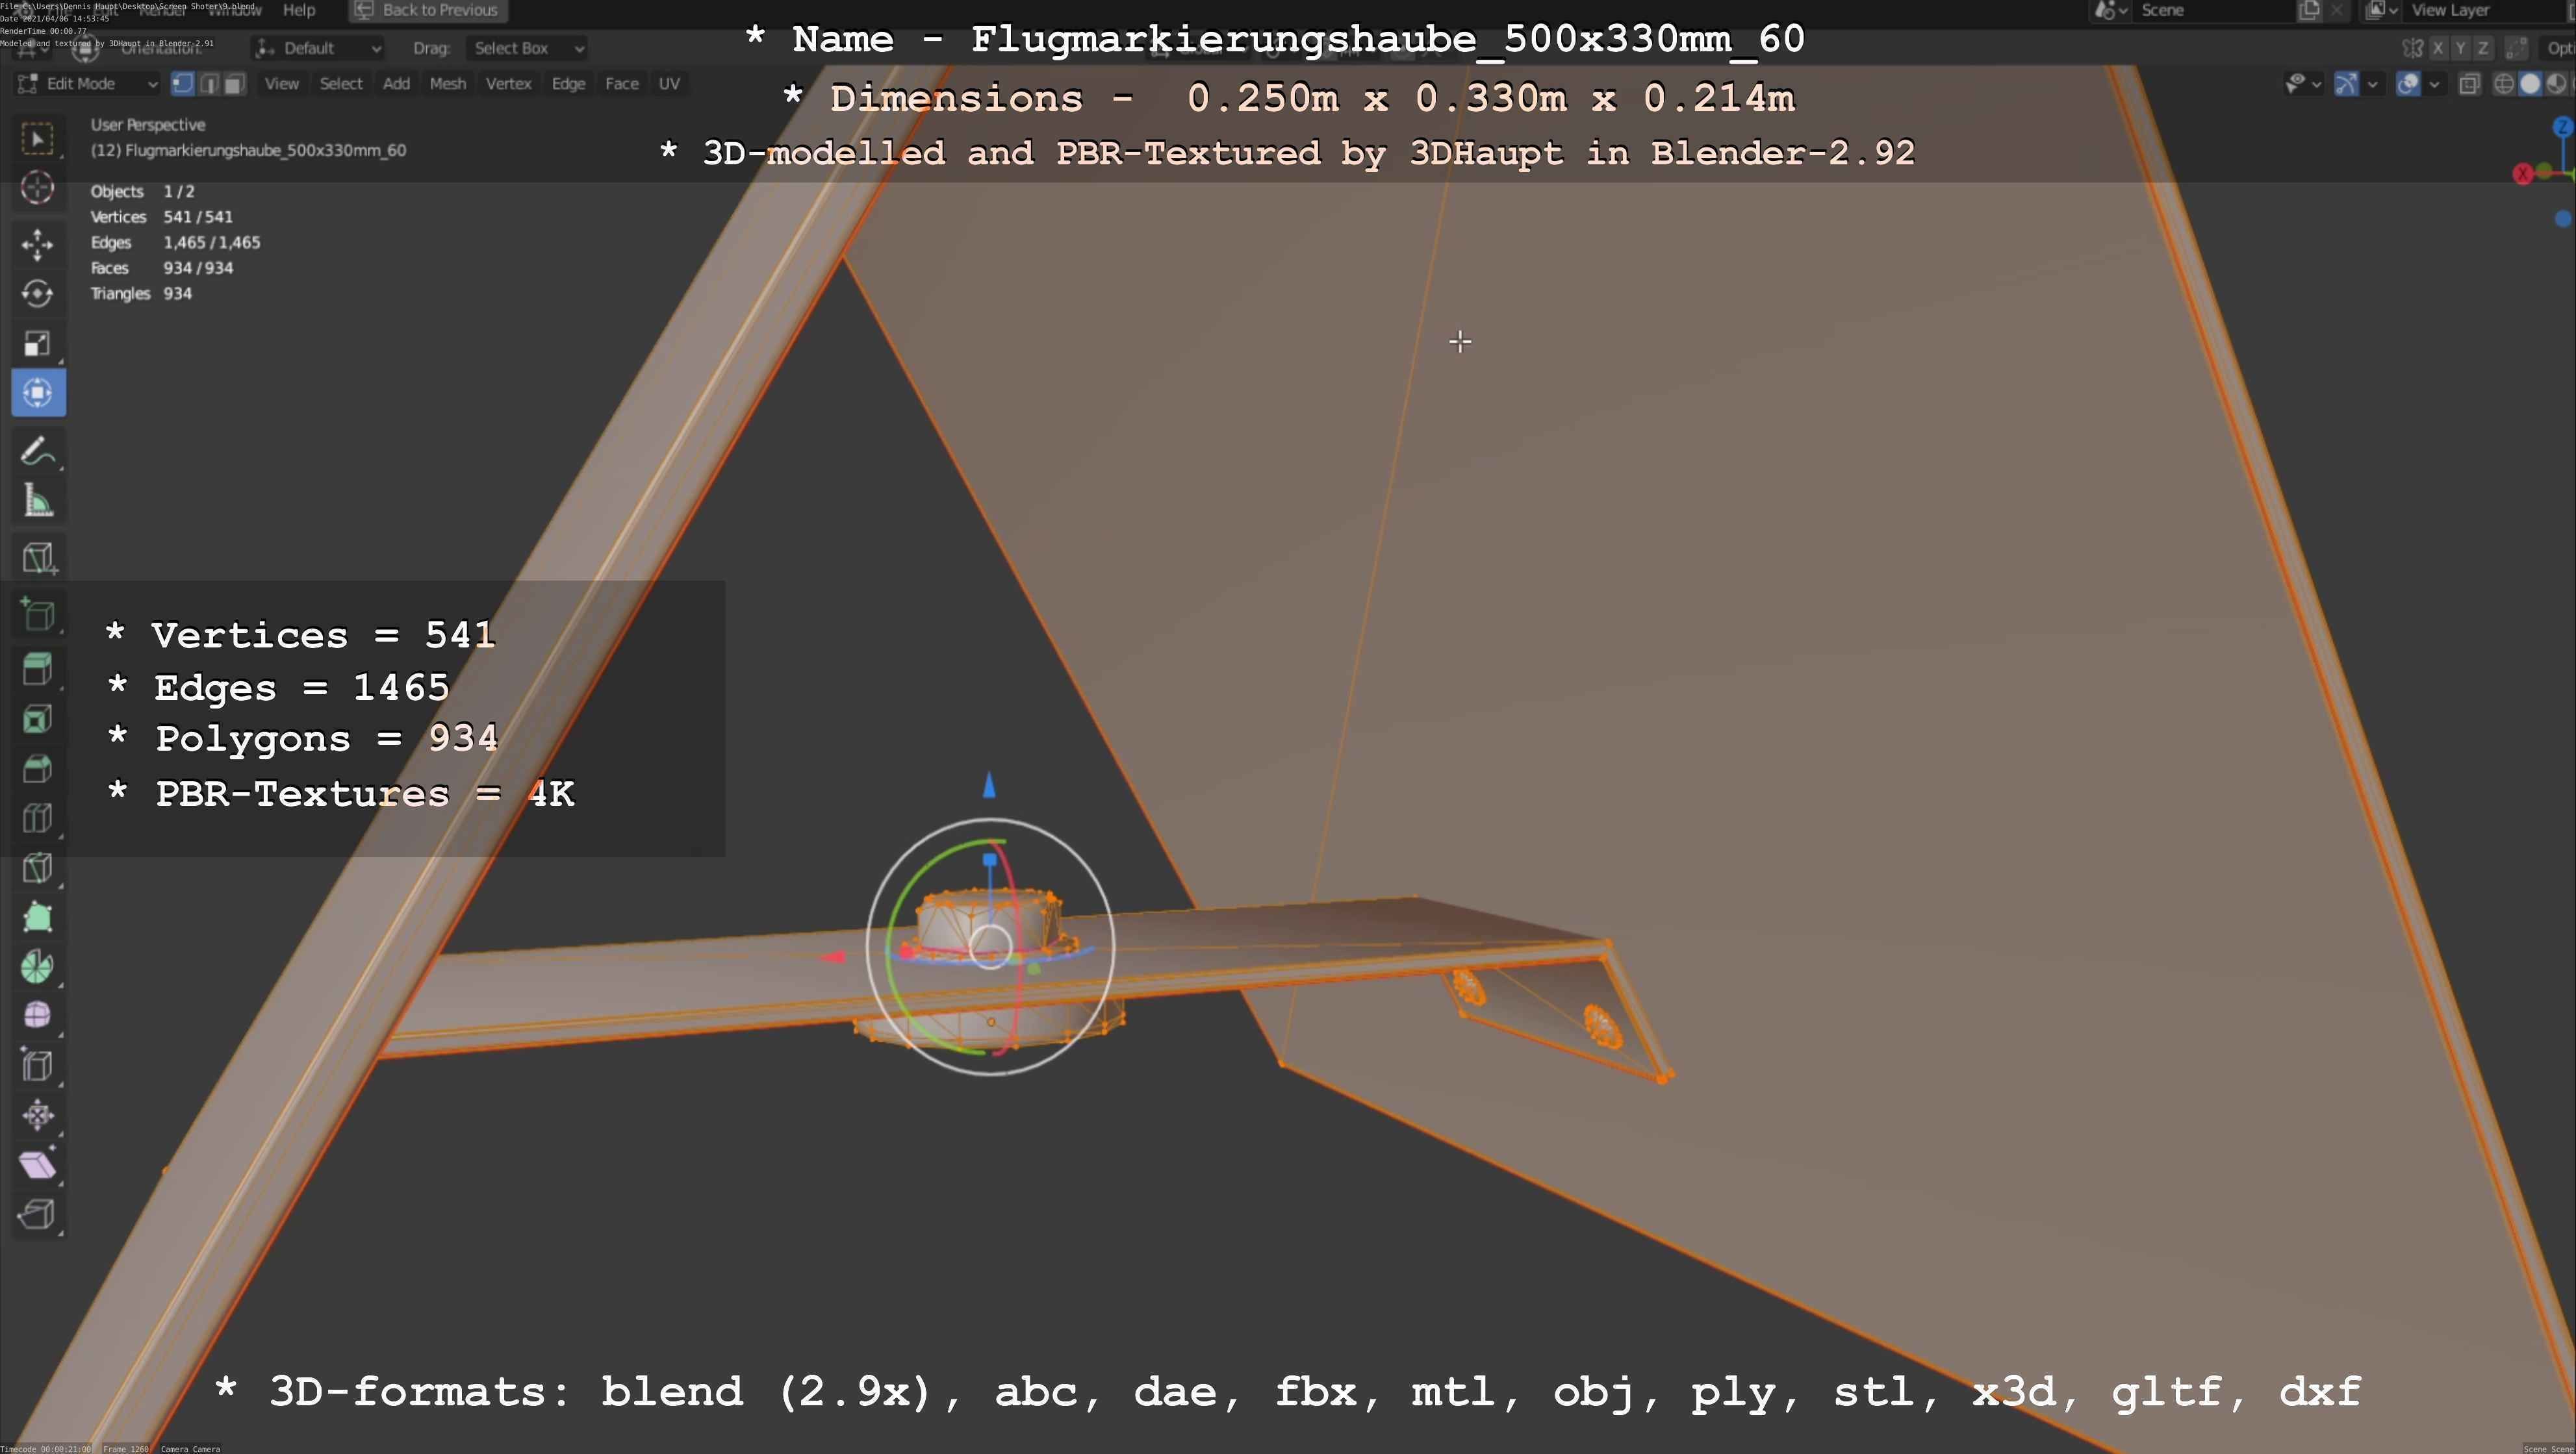
Task: Switch to solid shading
Action: coord(2530,84)
